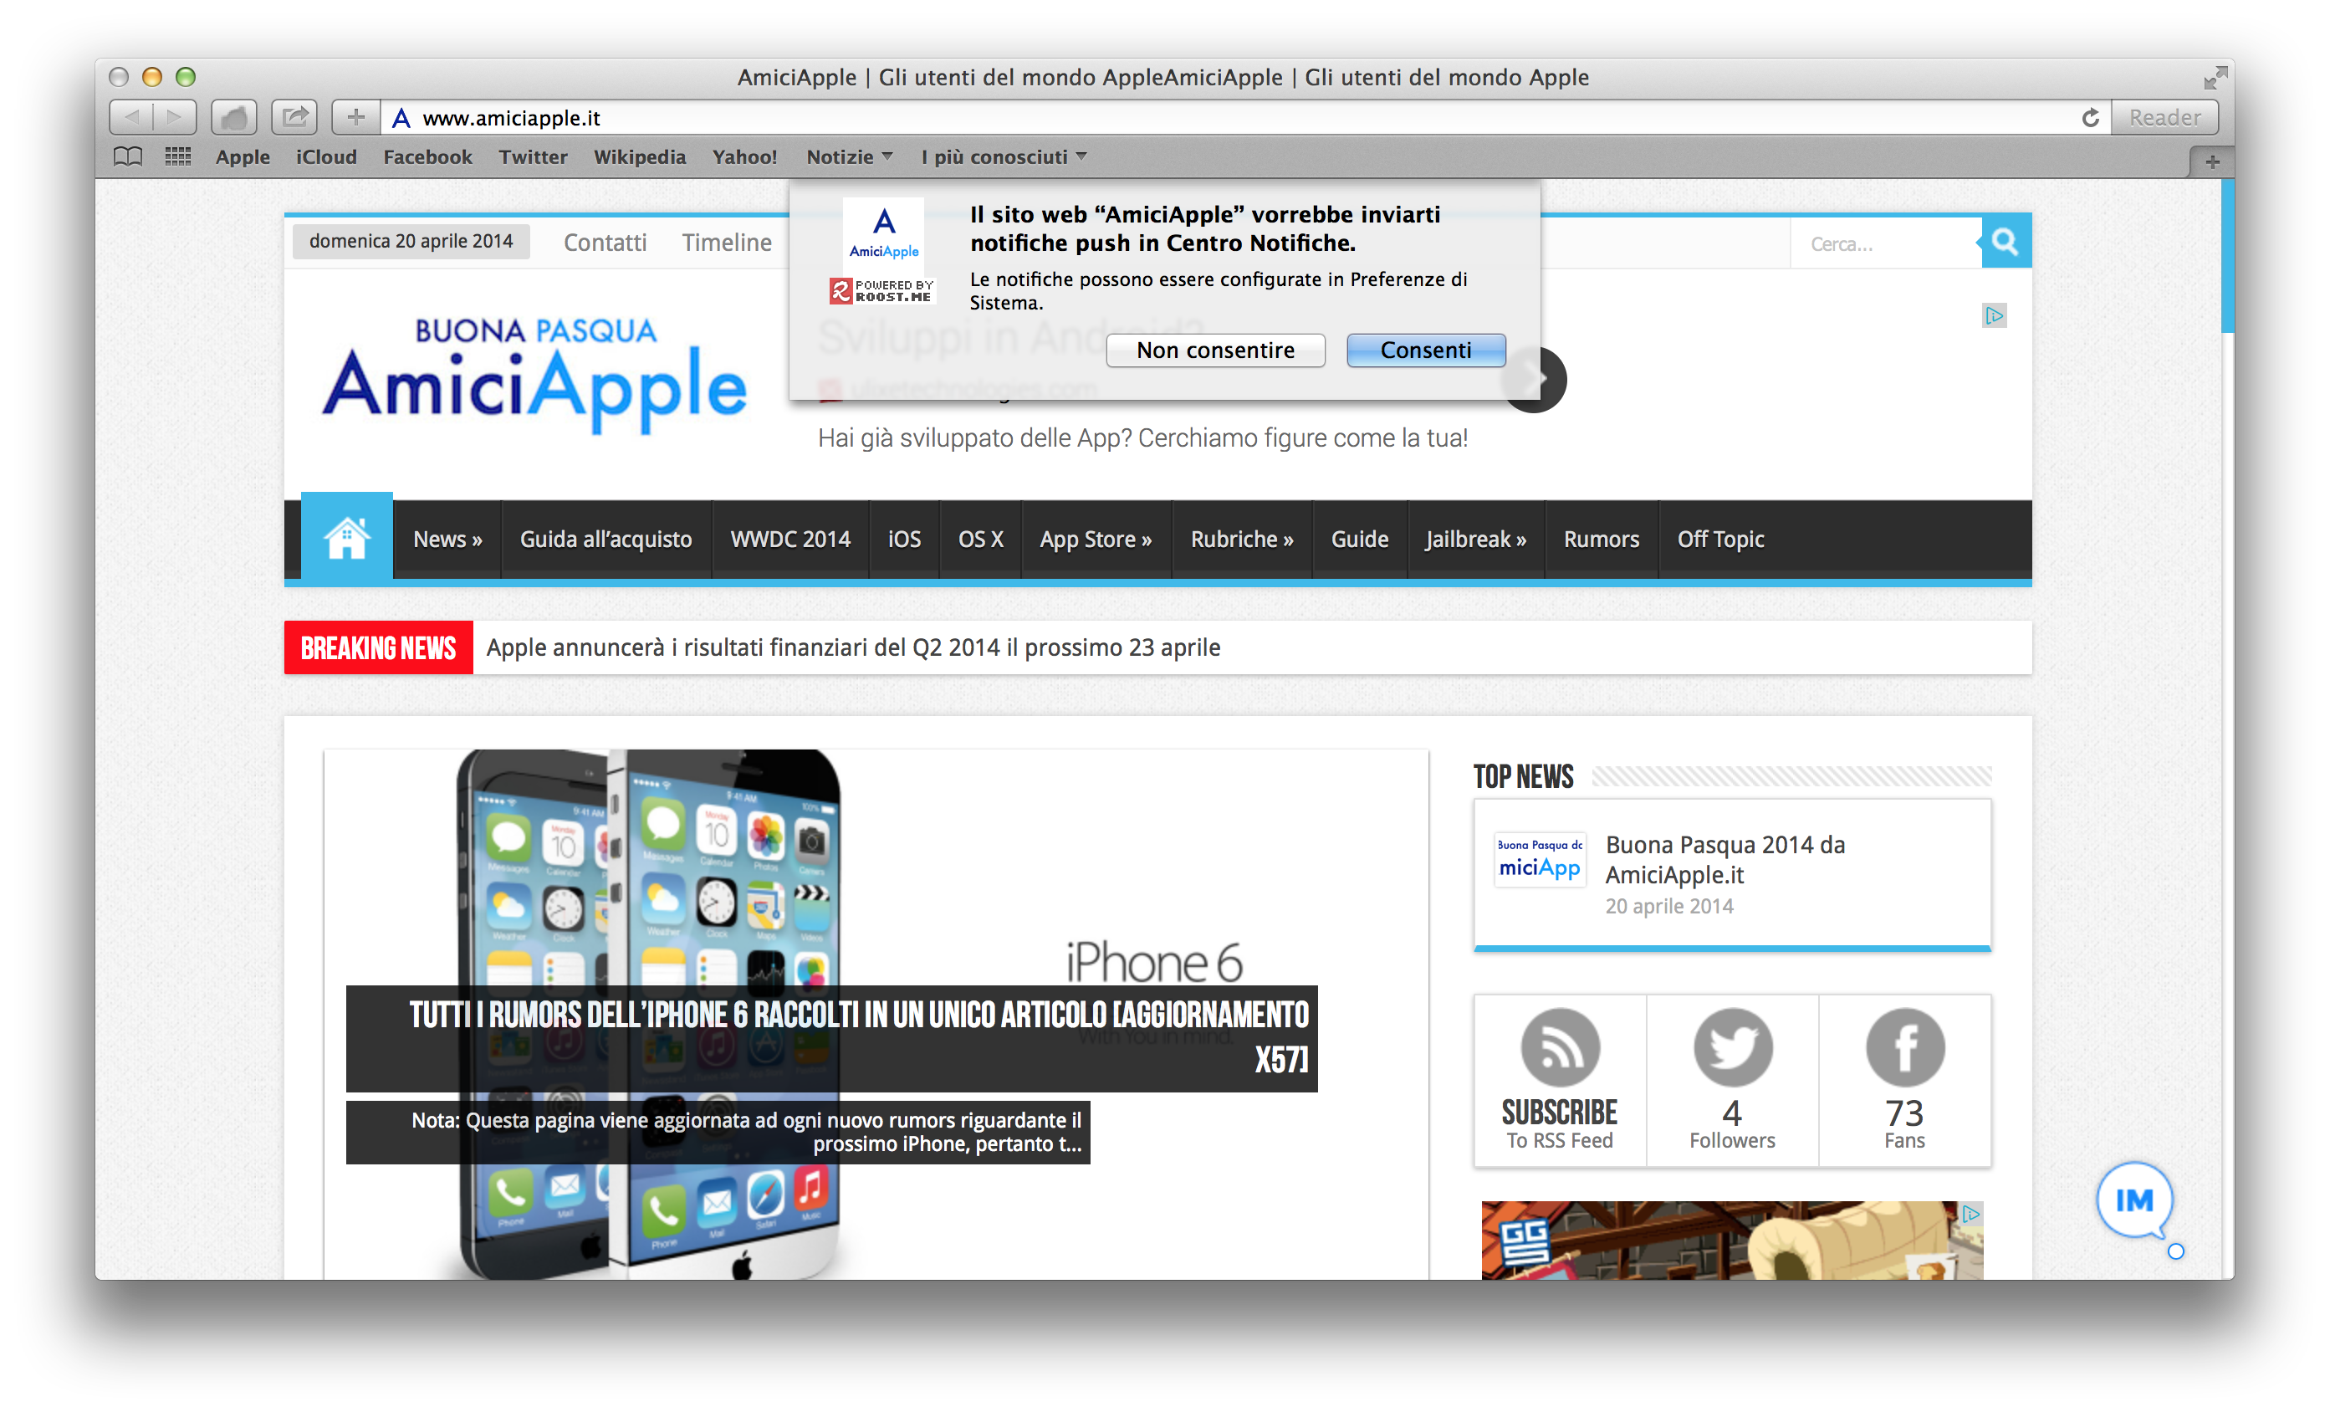Show Top Sites grid icon
Image resolution: width=2330 pixels, height=1412 pixels.
click(x=178, y=157)
